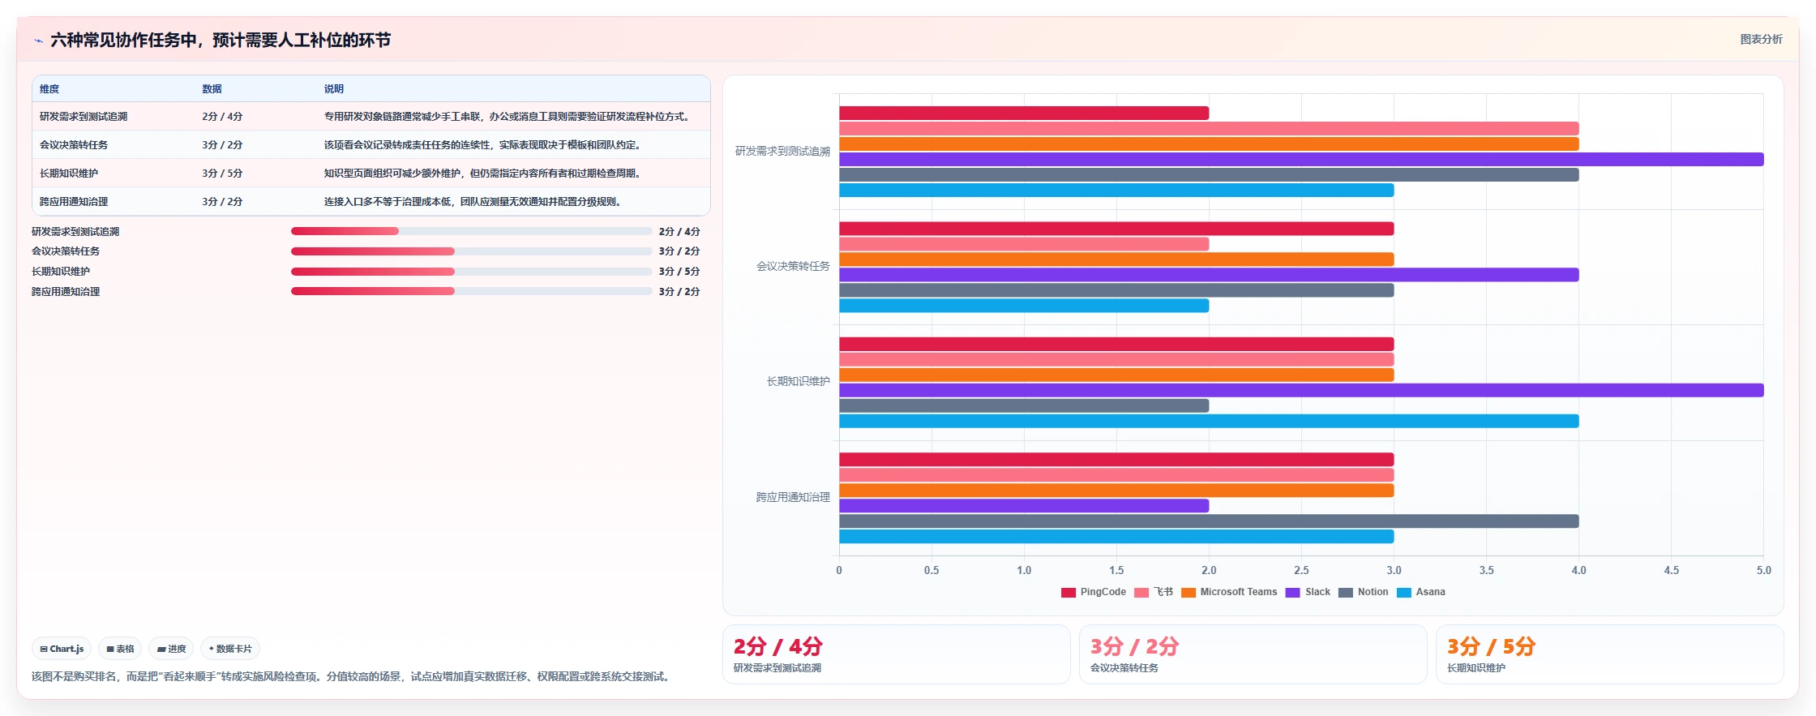Toggle the Microsoft Teams legend entry
1816x716 pixels.
1229,592
